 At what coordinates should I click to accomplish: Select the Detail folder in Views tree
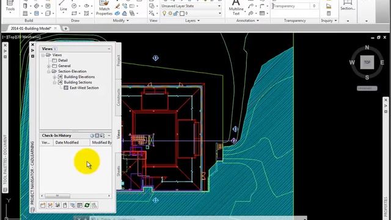coord(63,61)
